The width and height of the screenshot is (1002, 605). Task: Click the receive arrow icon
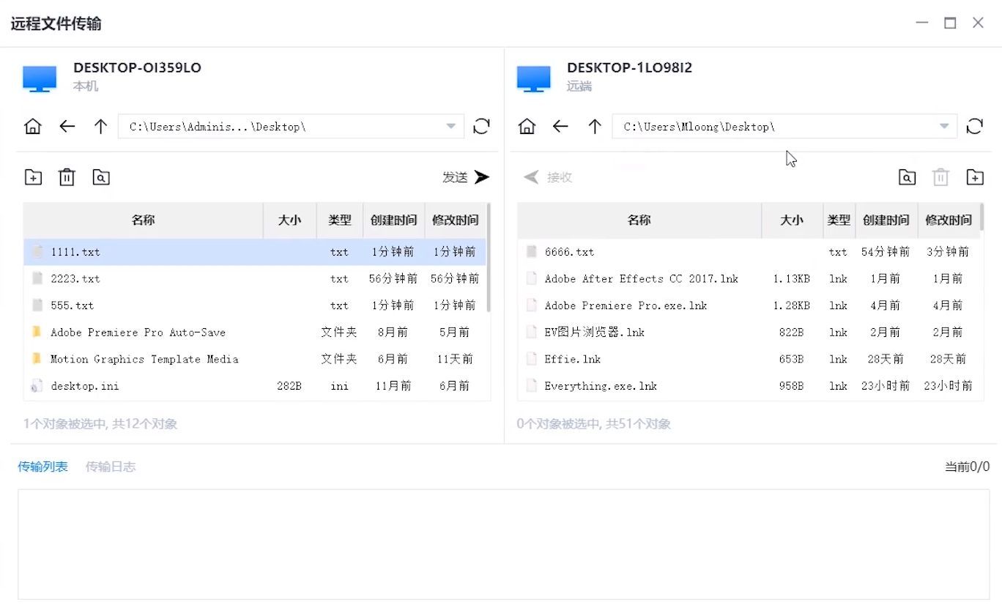[532, 177]
